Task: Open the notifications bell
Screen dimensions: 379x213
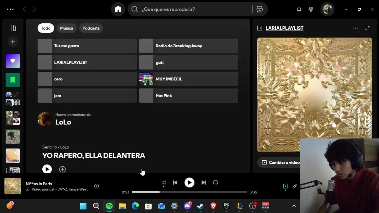Action: (299, 9)
